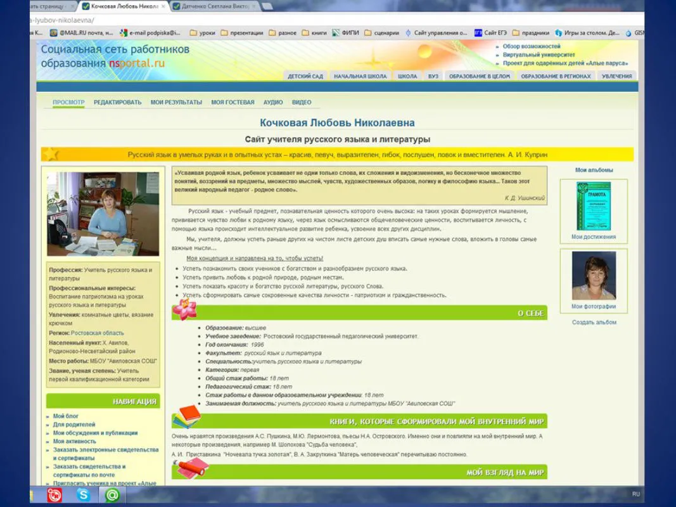Click the 'Обзор возможностей' link
The height and width of the screenshot is (507, 676).
(532, 46)
